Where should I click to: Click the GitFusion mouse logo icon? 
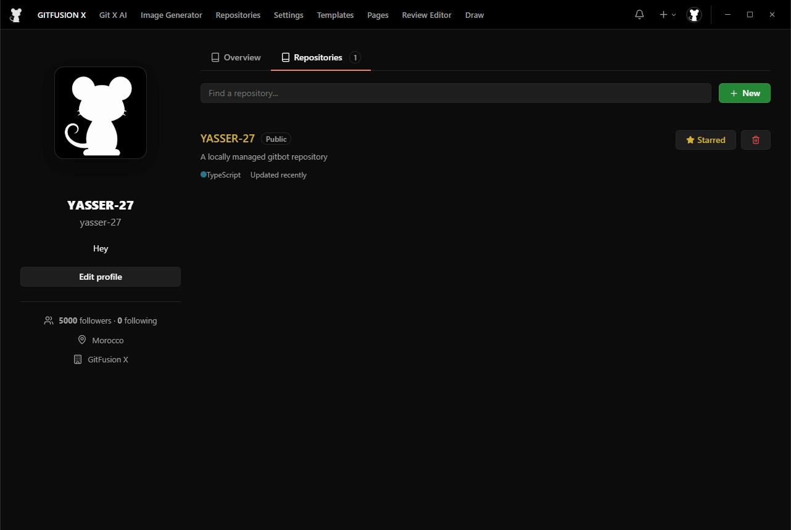point(16,15)
